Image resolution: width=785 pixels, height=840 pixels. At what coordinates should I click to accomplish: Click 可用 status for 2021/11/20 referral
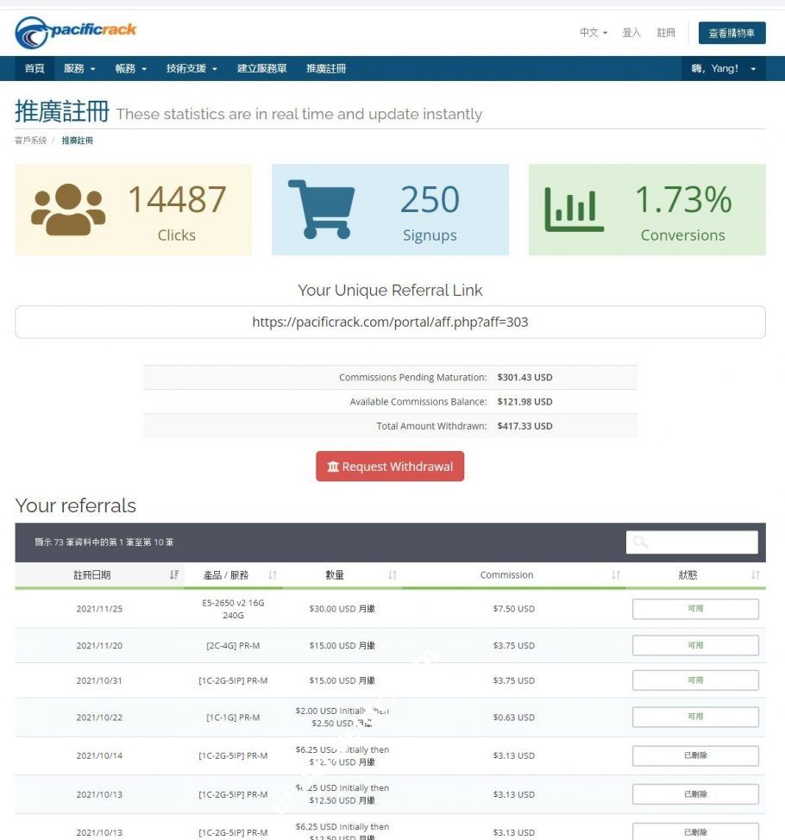pyautogui.click(x=695, y=645)
